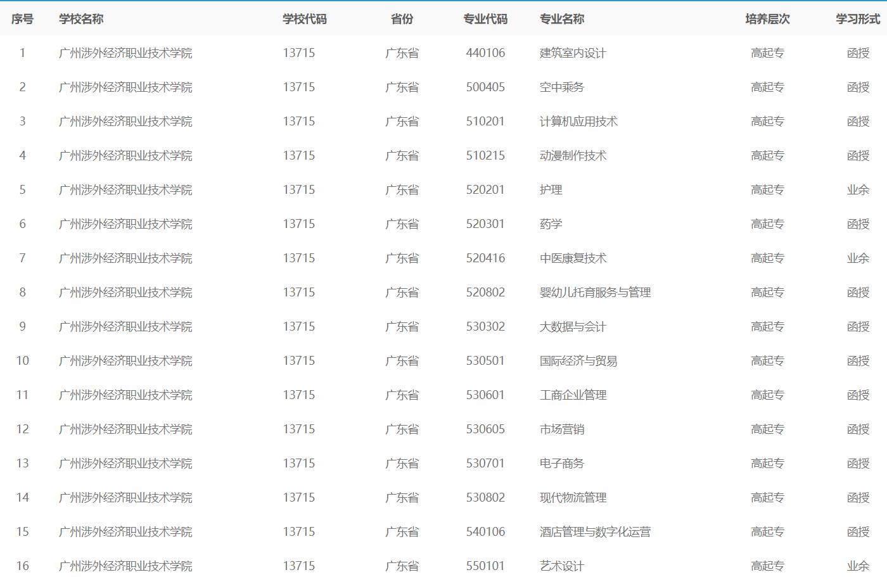
Task: Click major code 550101
Action: 485,566
